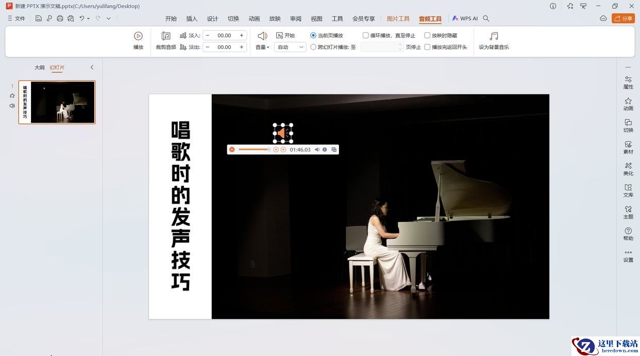Click the vertical title text 唱歌时的发声技巧
This screenshot has width=640, height=356.
pos(181,206)
